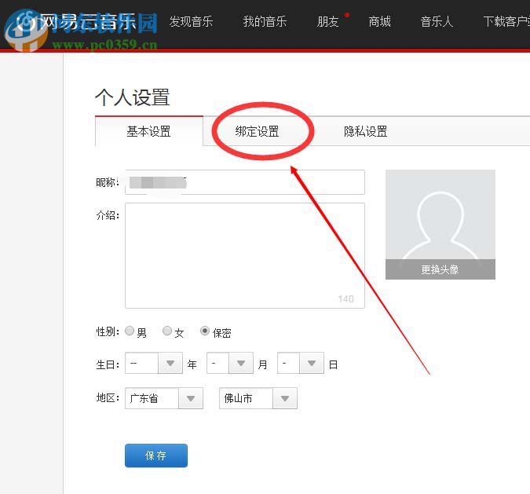Switch to the 基本设置 tab
This screenshot has height=494, width=530.
(149, 131)
